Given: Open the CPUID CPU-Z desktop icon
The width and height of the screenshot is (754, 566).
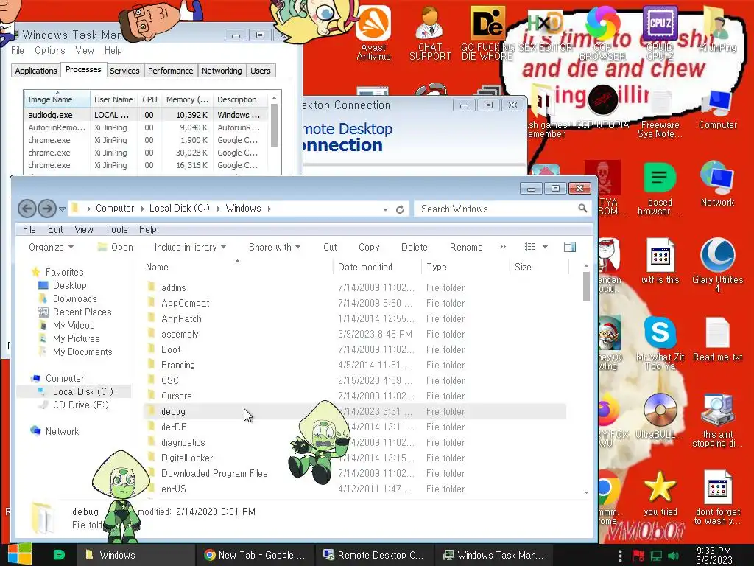Looking at the screenshot, I should pyautogui.click(x=660, y=32).
